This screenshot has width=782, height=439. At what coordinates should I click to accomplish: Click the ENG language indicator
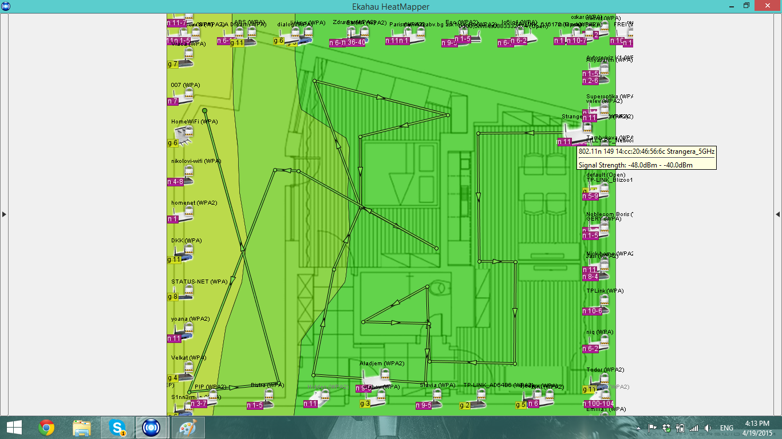click(726, 428)
